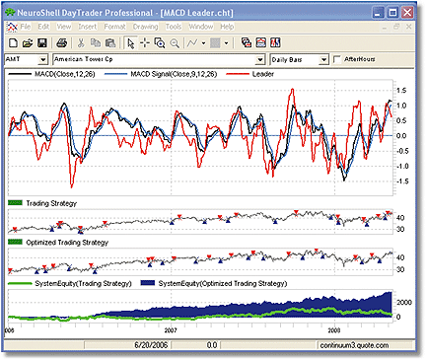
Task: Click the blue MACD Signal legend line
Action: coord(115,74)
